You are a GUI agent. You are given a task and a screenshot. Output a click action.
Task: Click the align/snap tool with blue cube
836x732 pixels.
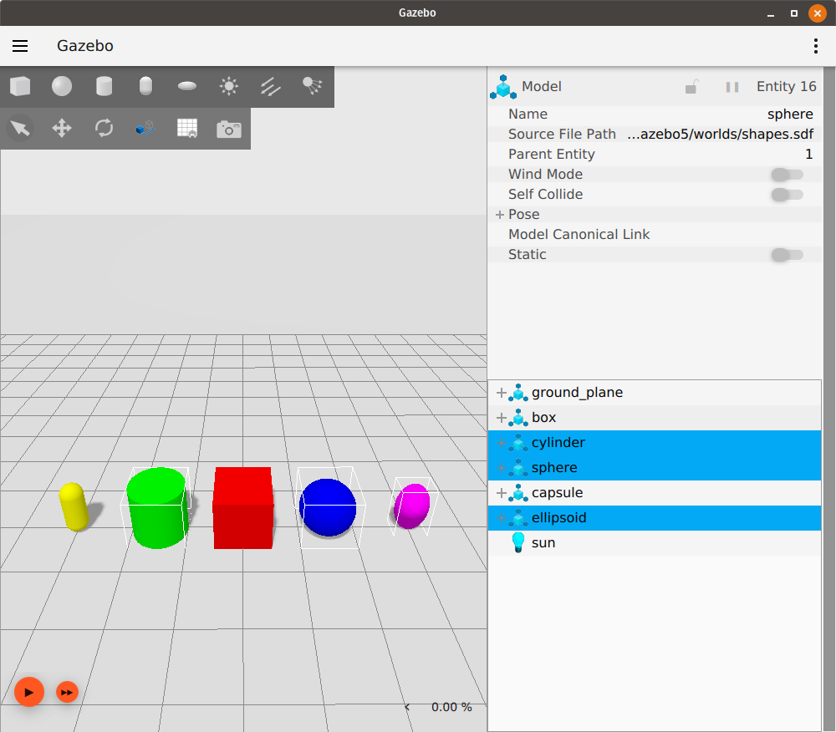[x=145, y=129]
